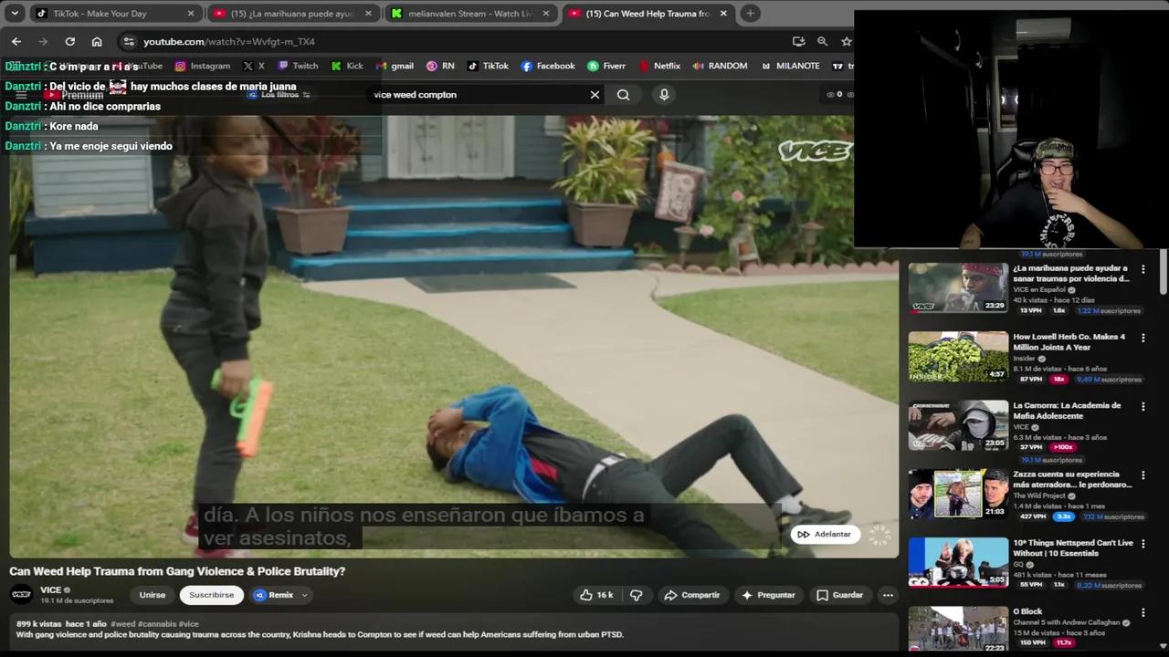Close the TikTok - Make Your Day tab
Screen dimensions: 1169x657
coord(191,14)
